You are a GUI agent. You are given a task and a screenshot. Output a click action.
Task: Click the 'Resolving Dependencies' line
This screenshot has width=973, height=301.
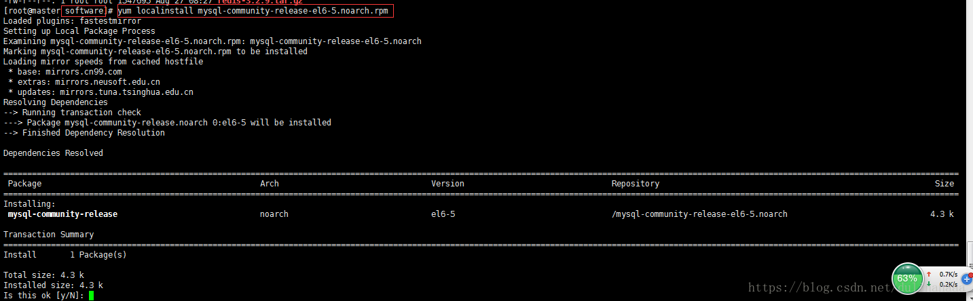click(x=56, y=102)
